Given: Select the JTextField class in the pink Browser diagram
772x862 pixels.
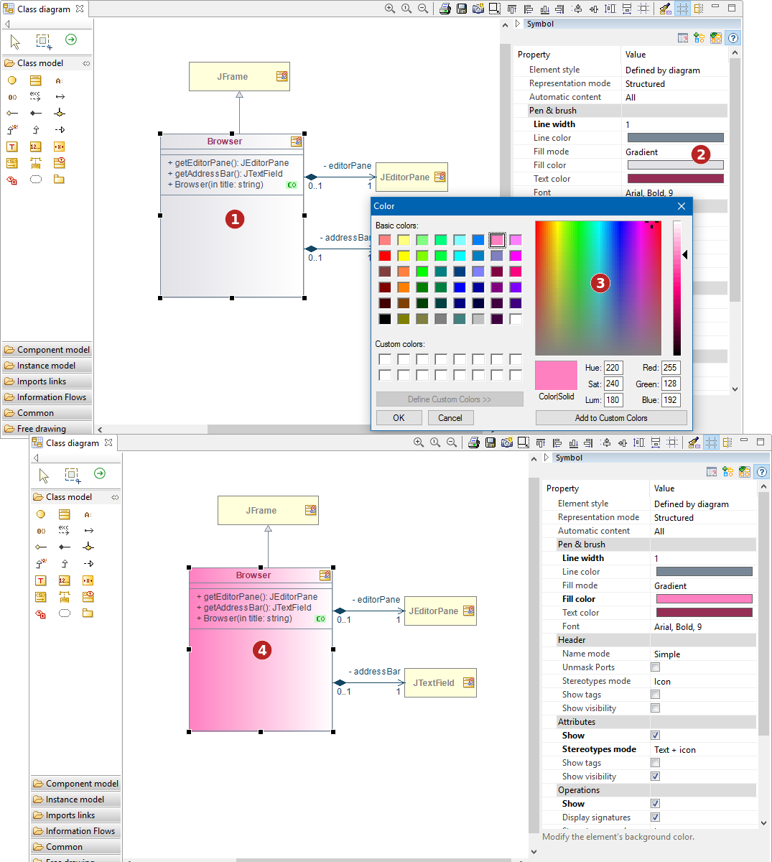Looking at the screenshot, I should tap(441, 683).
